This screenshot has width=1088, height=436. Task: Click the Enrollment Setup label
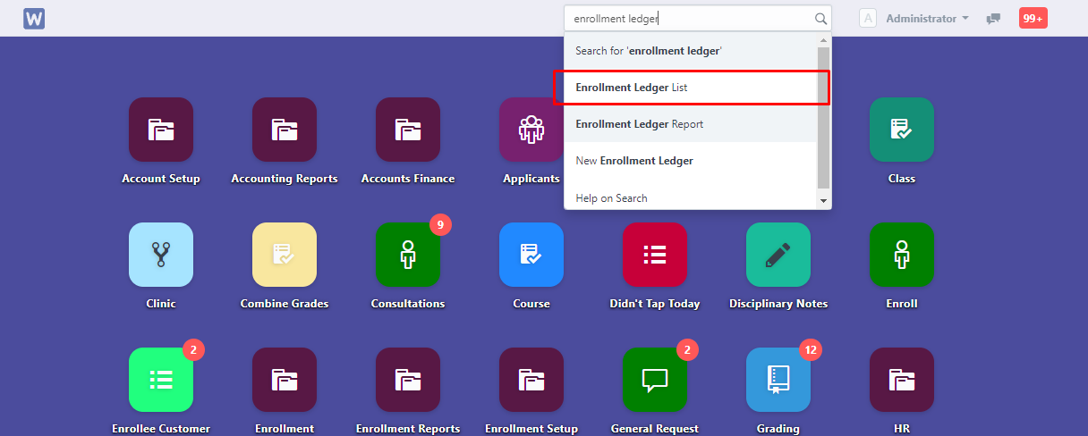531,429
